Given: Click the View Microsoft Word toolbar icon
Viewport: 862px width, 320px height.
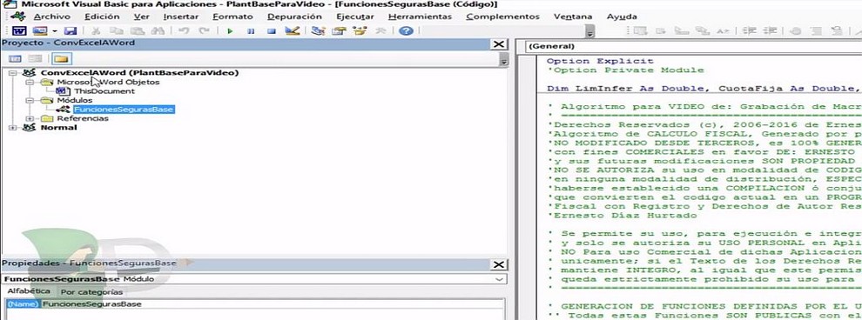Looking at the screenshot, I should [x=19, y=31].
